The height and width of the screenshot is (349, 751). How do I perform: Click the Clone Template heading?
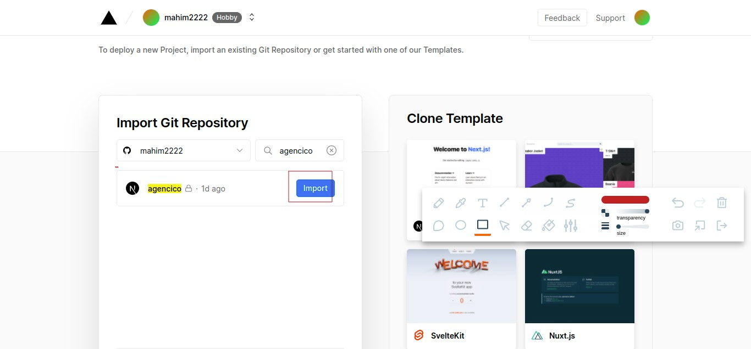[455, 119]
